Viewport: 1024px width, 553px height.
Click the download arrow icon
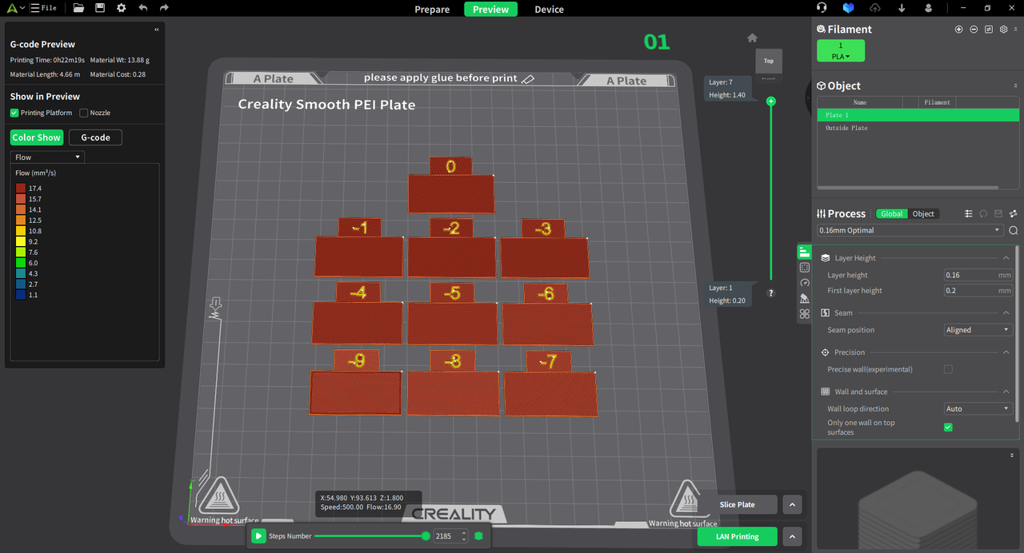(x=902, y=8)
